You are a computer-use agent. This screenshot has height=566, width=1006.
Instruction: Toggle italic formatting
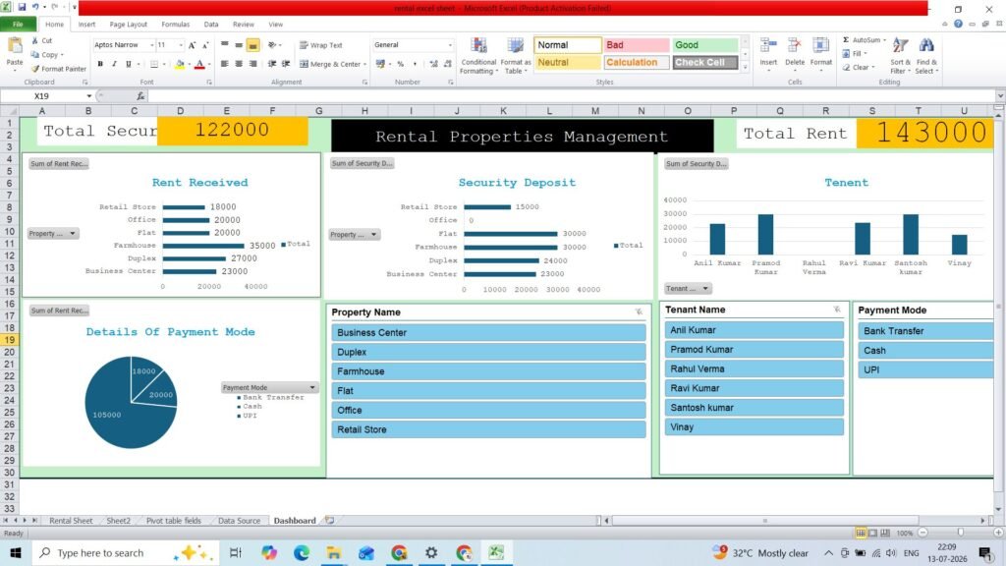click(114, 64)
